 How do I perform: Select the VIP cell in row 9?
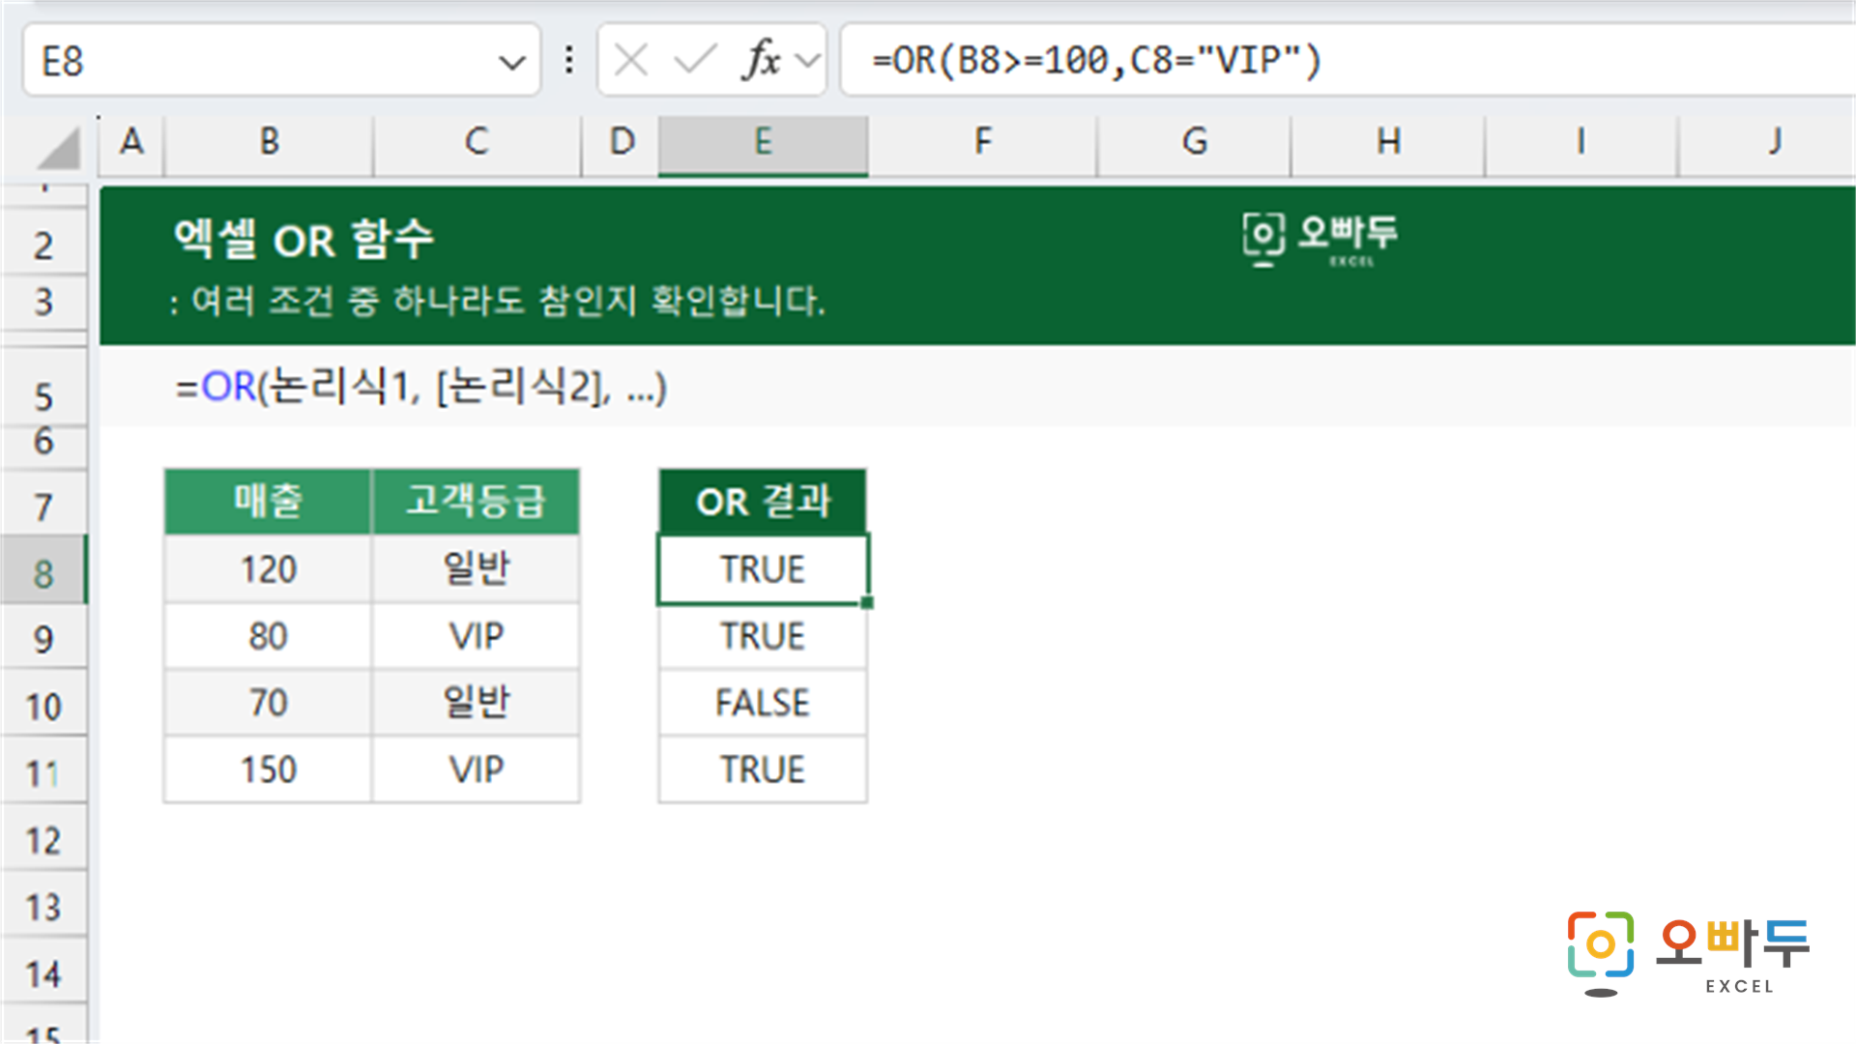(x=476, y=636)
